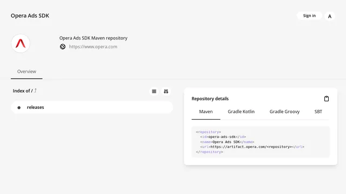This screenshot has width=346, height=194.
Task: Click the globe icon beside website link
Action: click(63, 47)
